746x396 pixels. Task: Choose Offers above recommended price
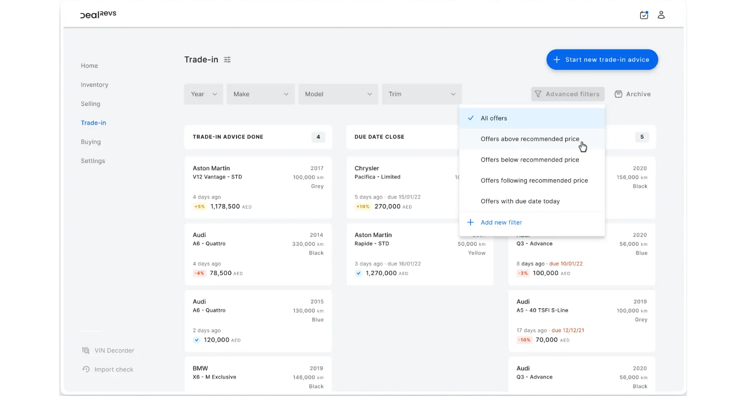point(530,139)
